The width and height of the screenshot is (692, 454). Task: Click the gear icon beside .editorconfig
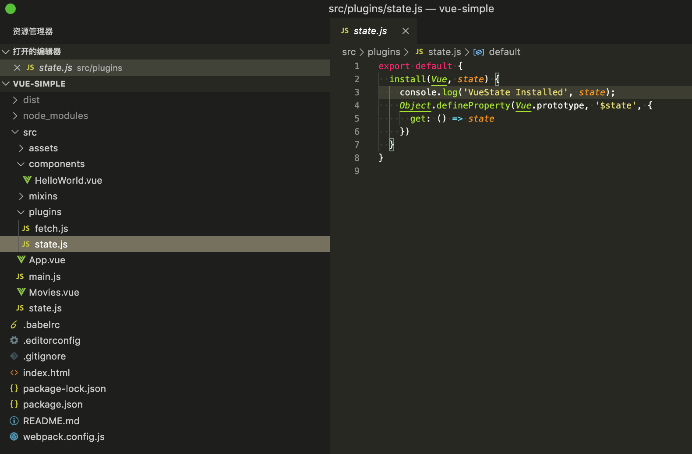click(14, 340)
